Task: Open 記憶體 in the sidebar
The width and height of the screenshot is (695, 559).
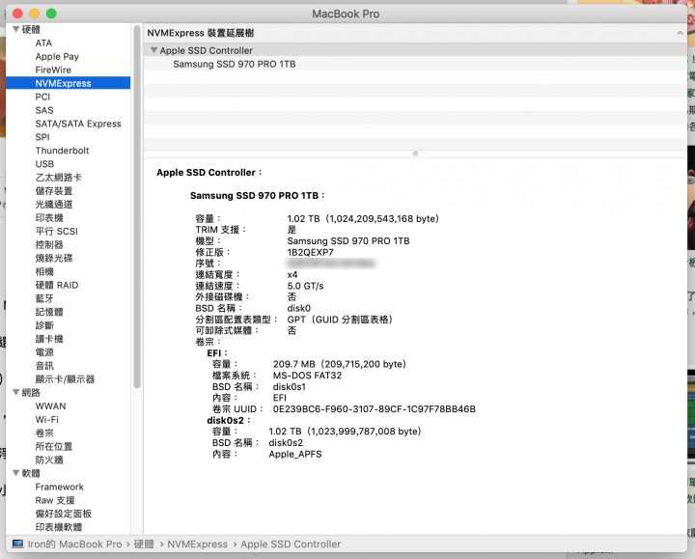Action: click(x=49, y=312)
